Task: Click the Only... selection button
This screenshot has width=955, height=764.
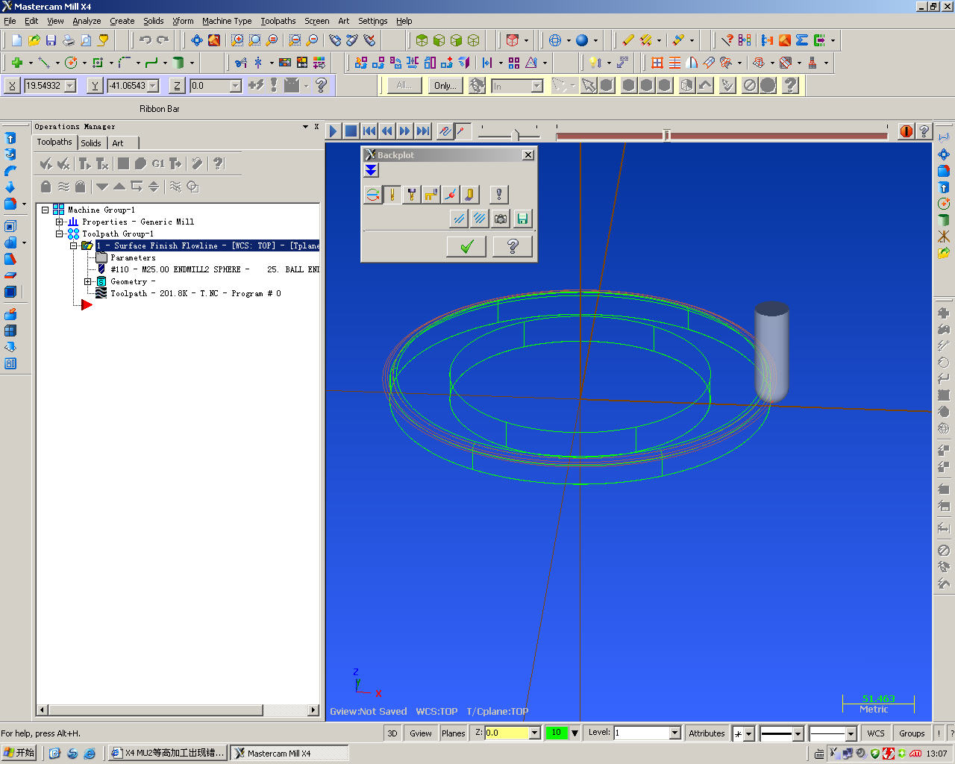Action: point(445,86)
